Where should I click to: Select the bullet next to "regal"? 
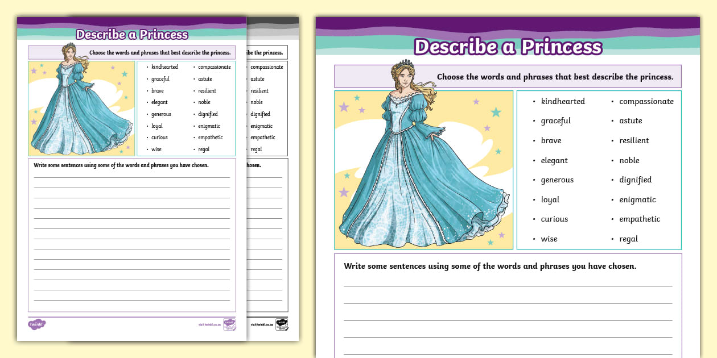pos(612,239)
